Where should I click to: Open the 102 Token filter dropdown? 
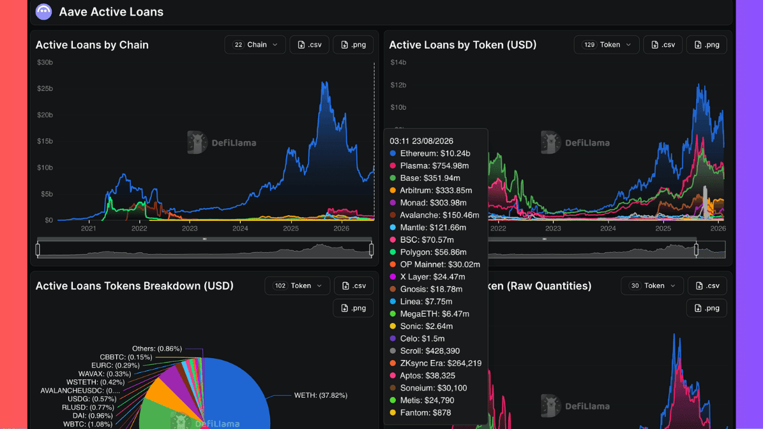[x=298, y=286]
